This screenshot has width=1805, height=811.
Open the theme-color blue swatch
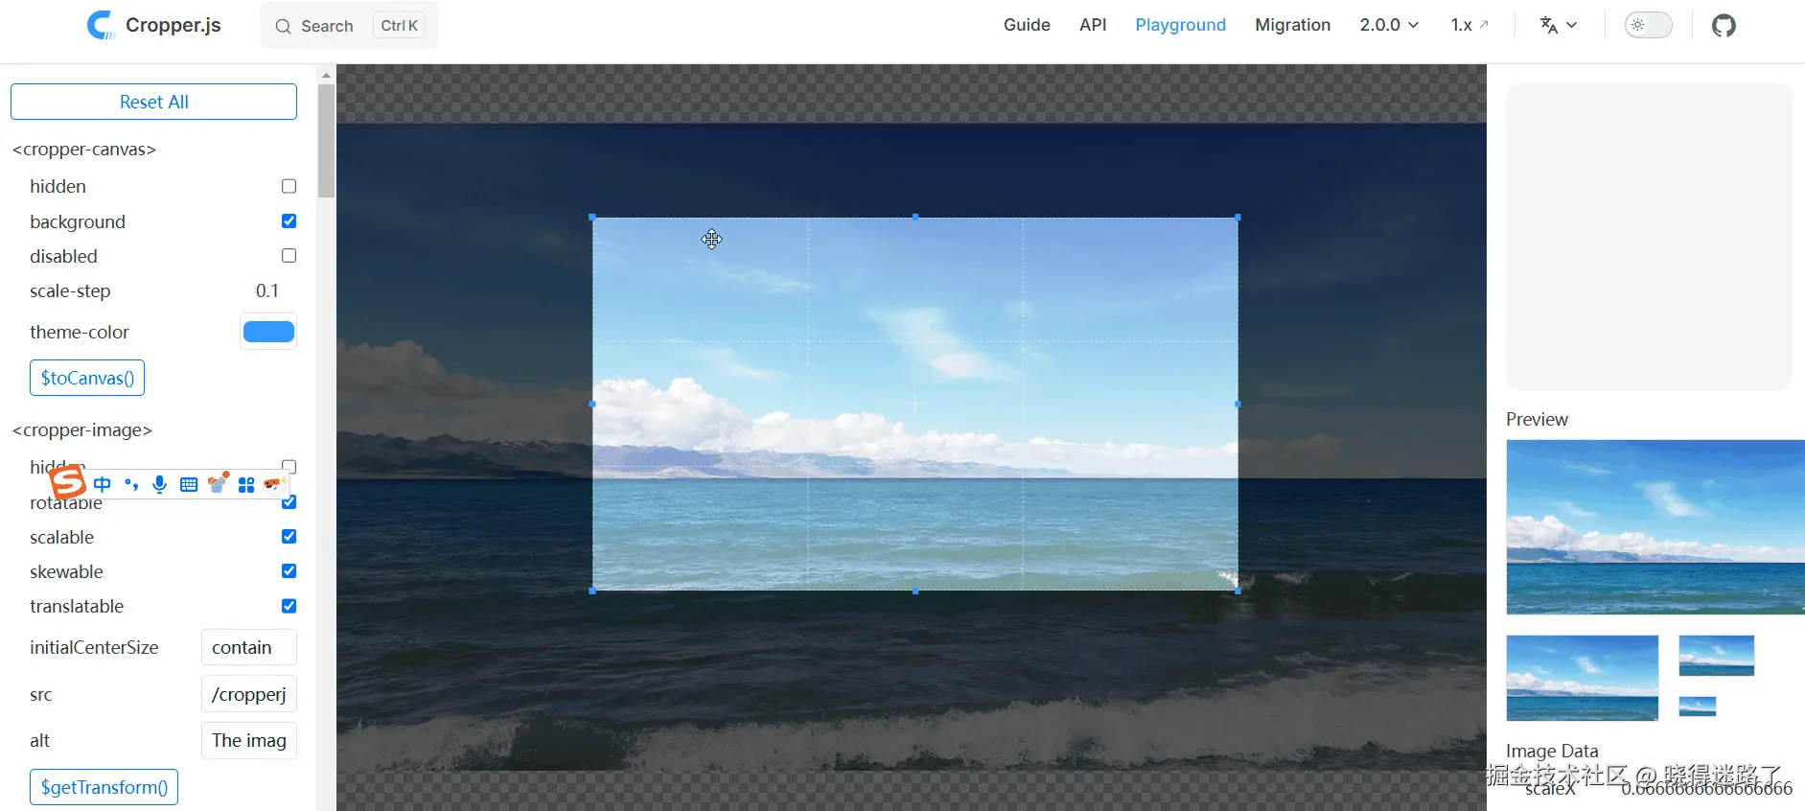pyautogui.click(x=268, y=332)
